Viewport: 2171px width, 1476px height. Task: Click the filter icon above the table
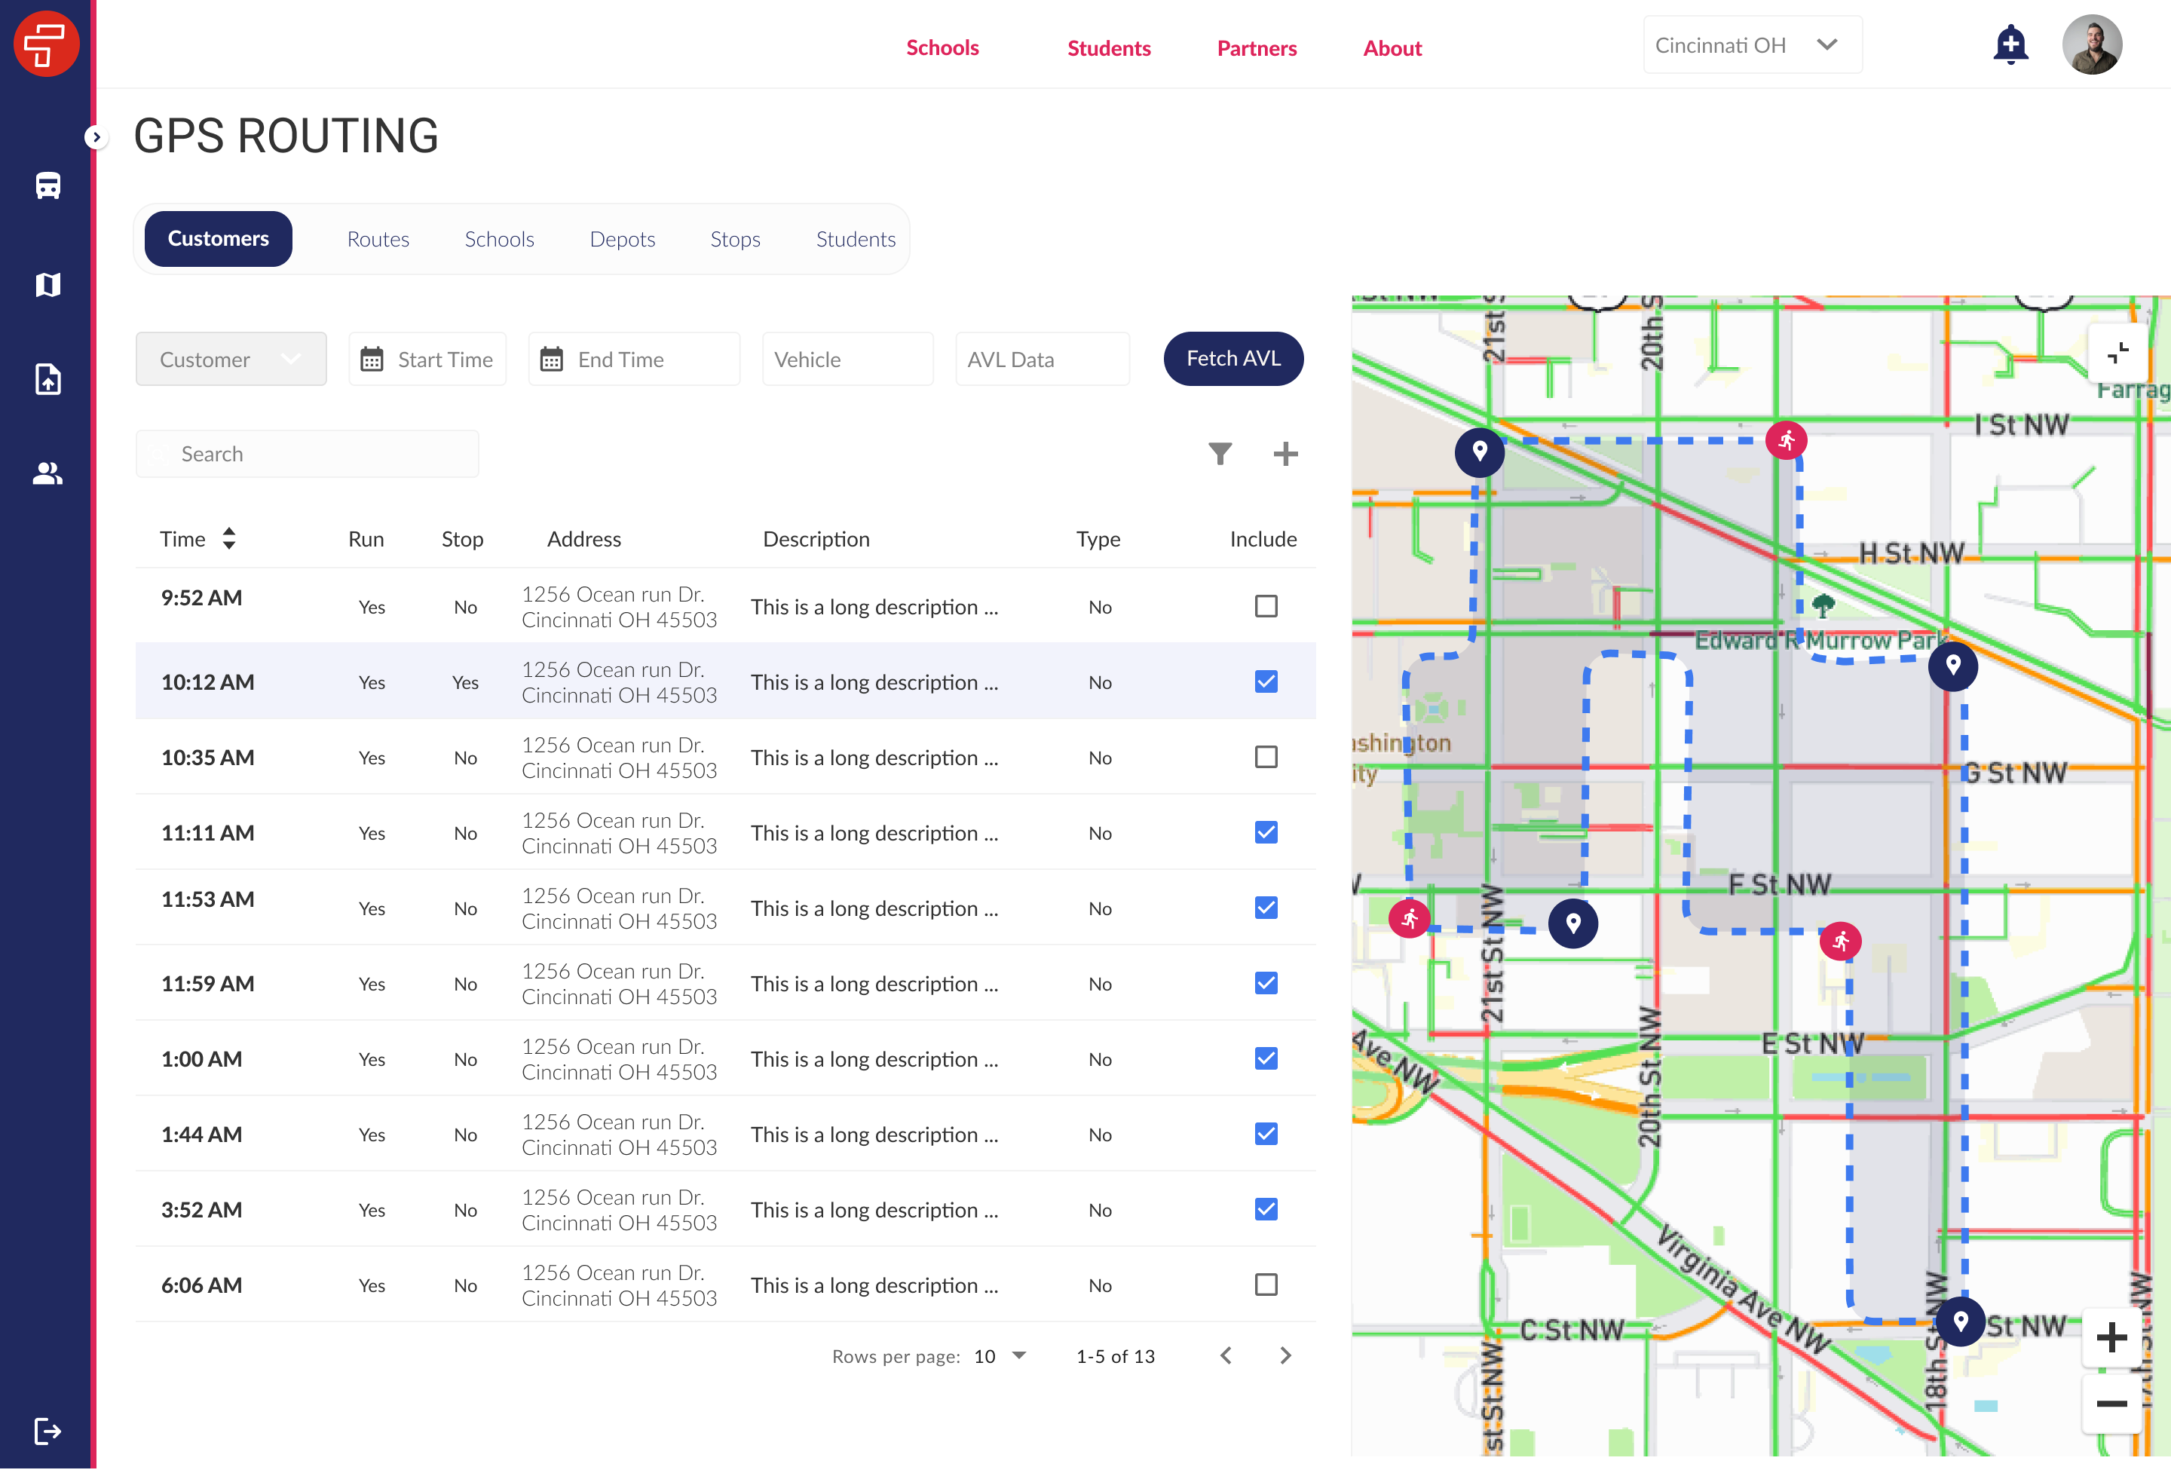[1220, 453]
